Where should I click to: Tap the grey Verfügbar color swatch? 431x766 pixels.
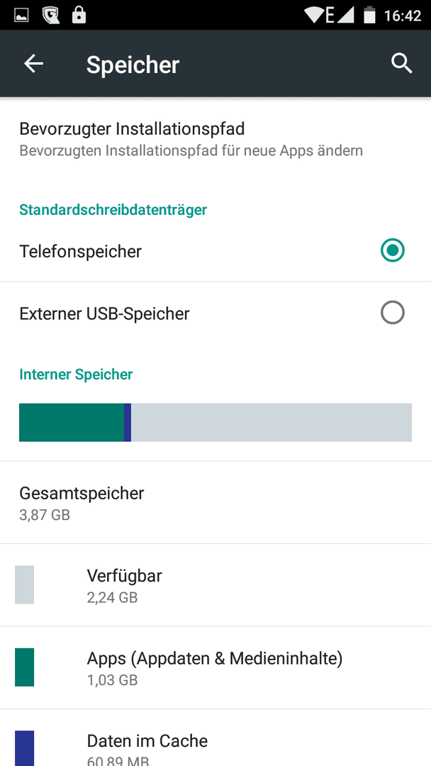[24, 584]
